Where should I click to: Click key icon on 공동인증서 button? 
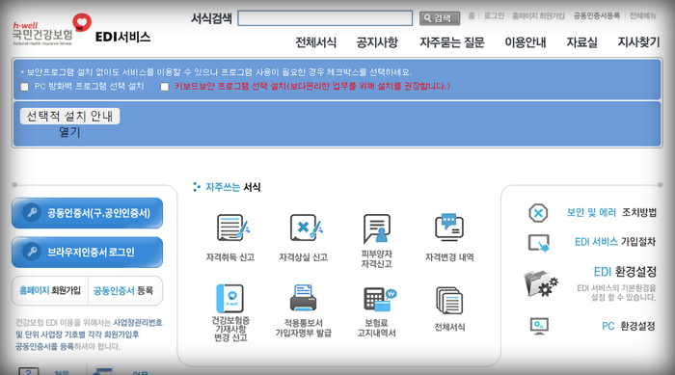coord(32,213)
